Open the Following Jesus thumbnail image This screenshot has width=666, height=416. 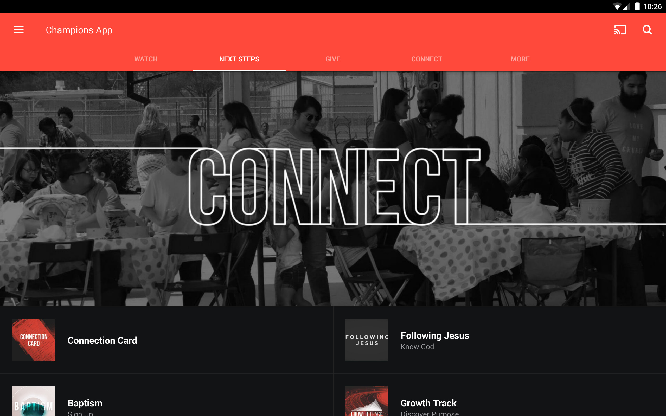point(367,340)
